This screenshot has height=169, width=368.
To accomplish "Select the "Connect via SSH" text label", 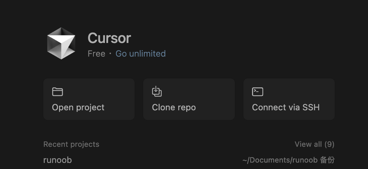I will point(286,107).
